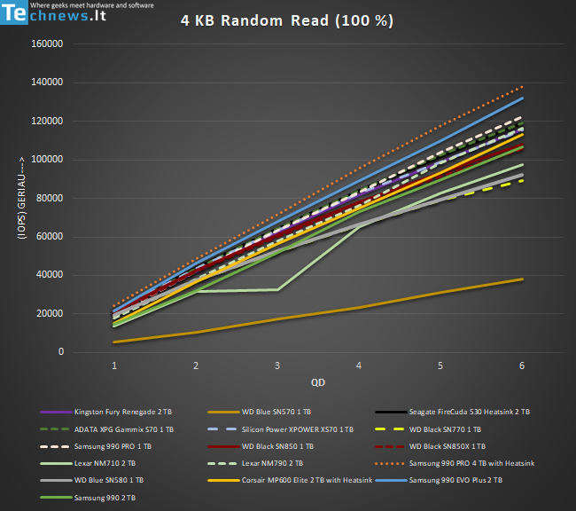Click the 'QD' x-axis title
The height and width of the screenshot is (511, 576).
tap(318, 382)
